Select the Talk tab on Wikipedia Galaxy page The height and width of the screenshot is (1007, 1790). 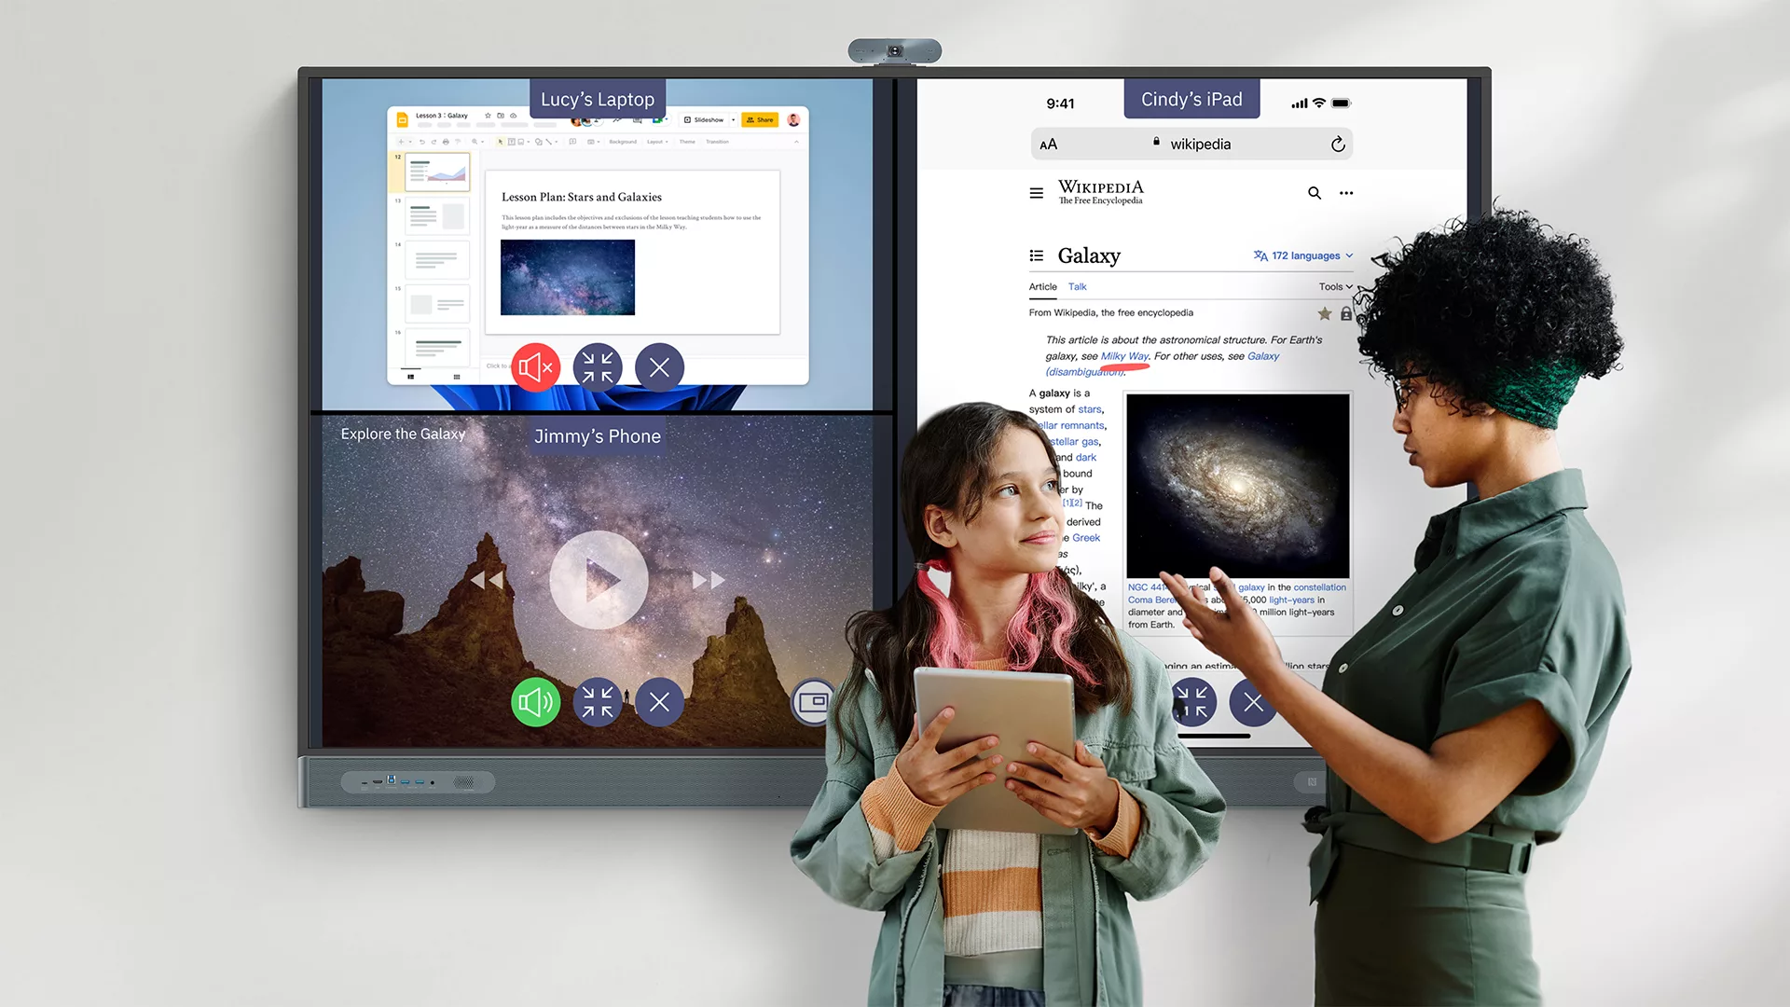point(1077,286)
